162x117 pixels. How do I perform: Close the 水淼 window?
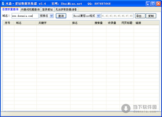coord(158,4)
